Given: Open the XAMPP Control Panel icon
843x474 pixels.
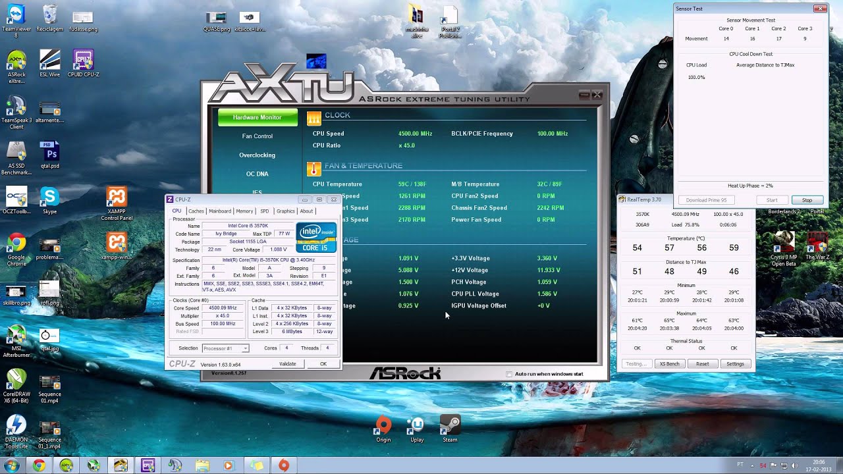Looking at the screenshot, I should coord(117,204).
